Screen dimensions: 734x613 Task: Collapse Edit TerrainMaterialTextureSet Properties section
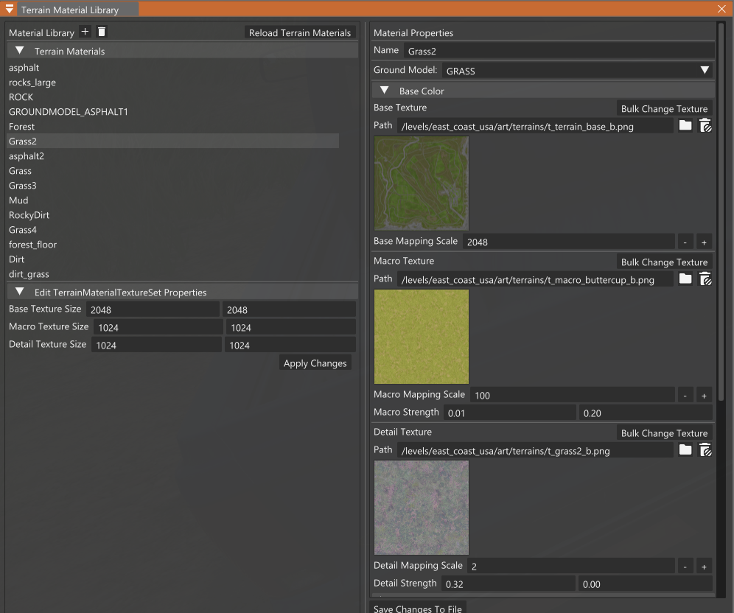click(20, 293)
